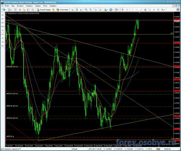The width and height of the screenshot is (181, 151).
Task: Click the 23.6 Fibonacci level line label
Action: (x=172, y=33)
